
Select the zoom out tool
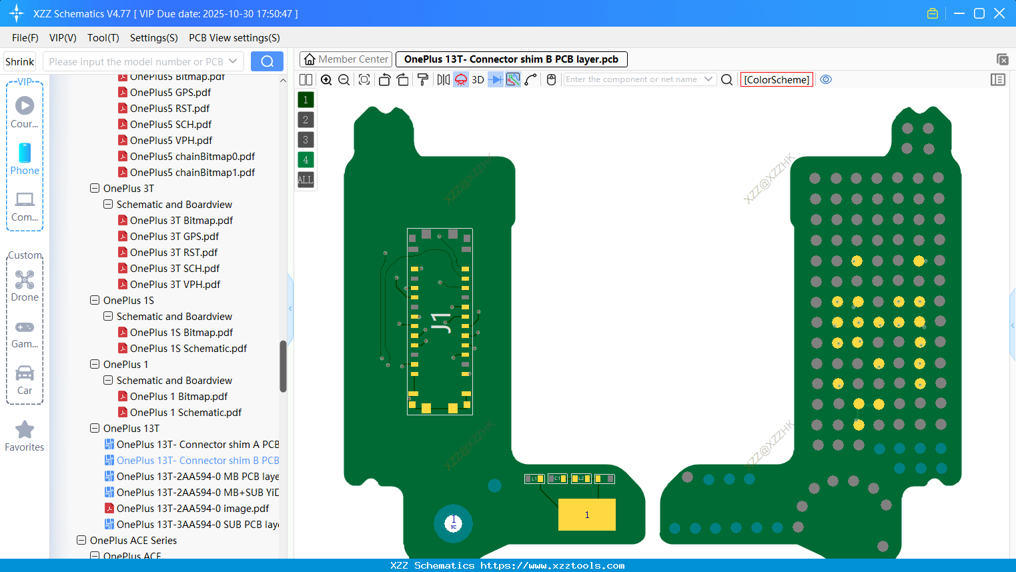click(344, 79)
